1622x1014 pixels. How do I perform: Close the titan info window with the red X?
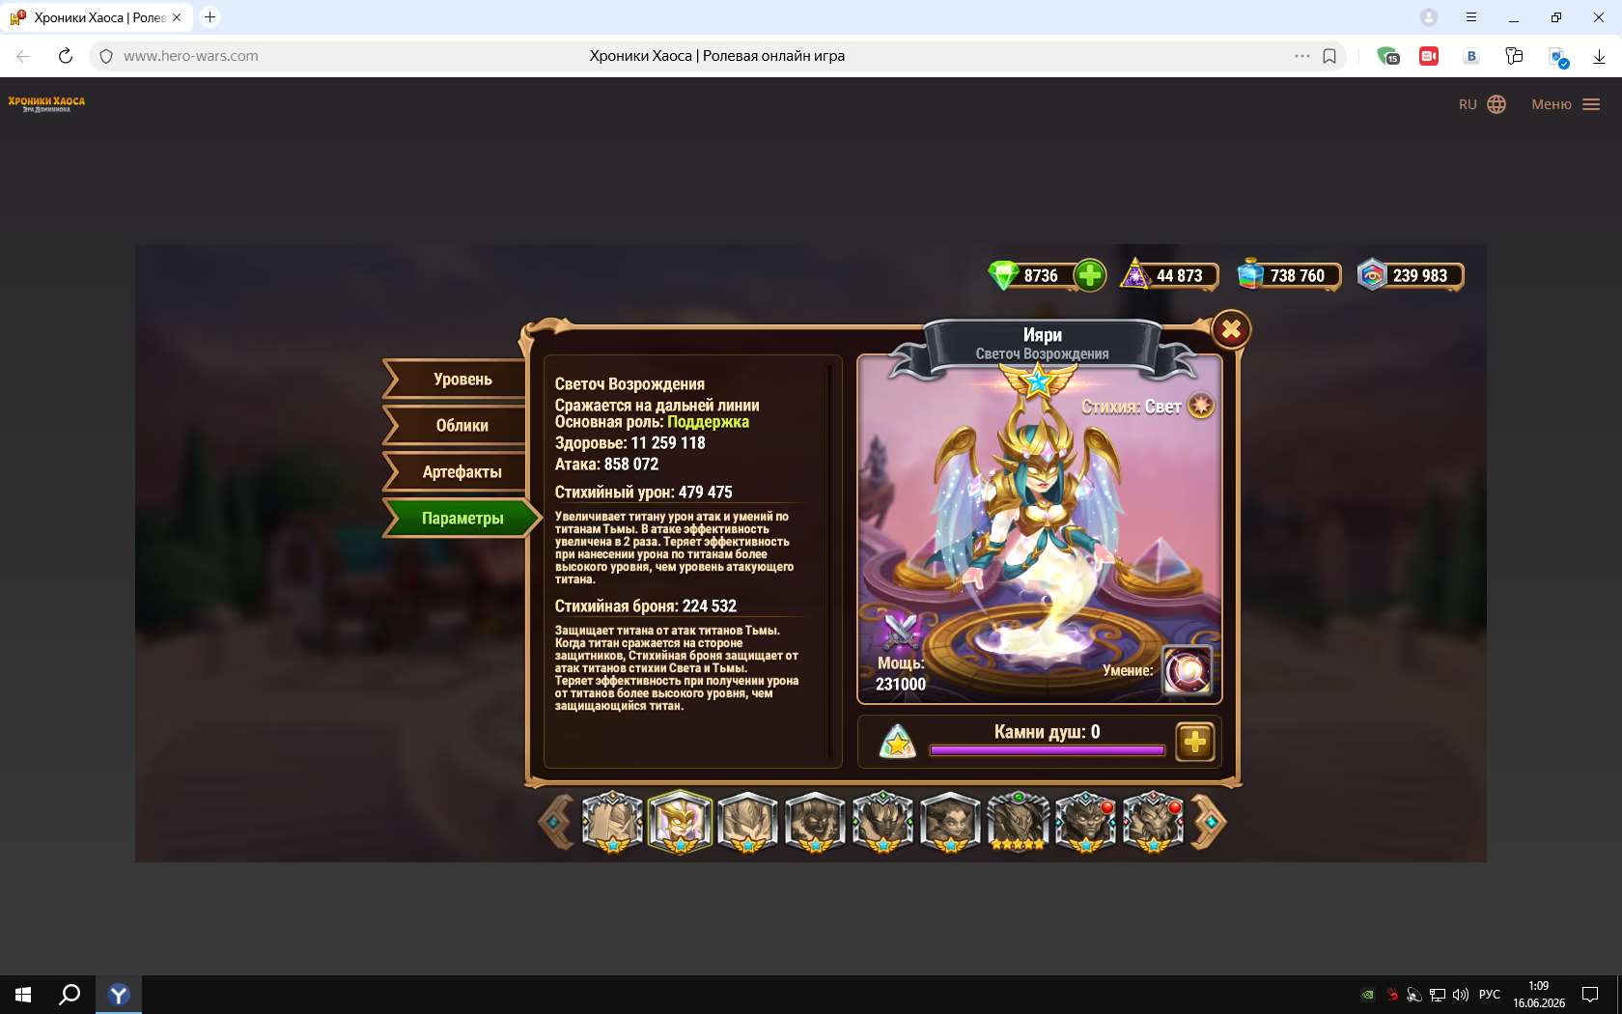[1231, 330]
